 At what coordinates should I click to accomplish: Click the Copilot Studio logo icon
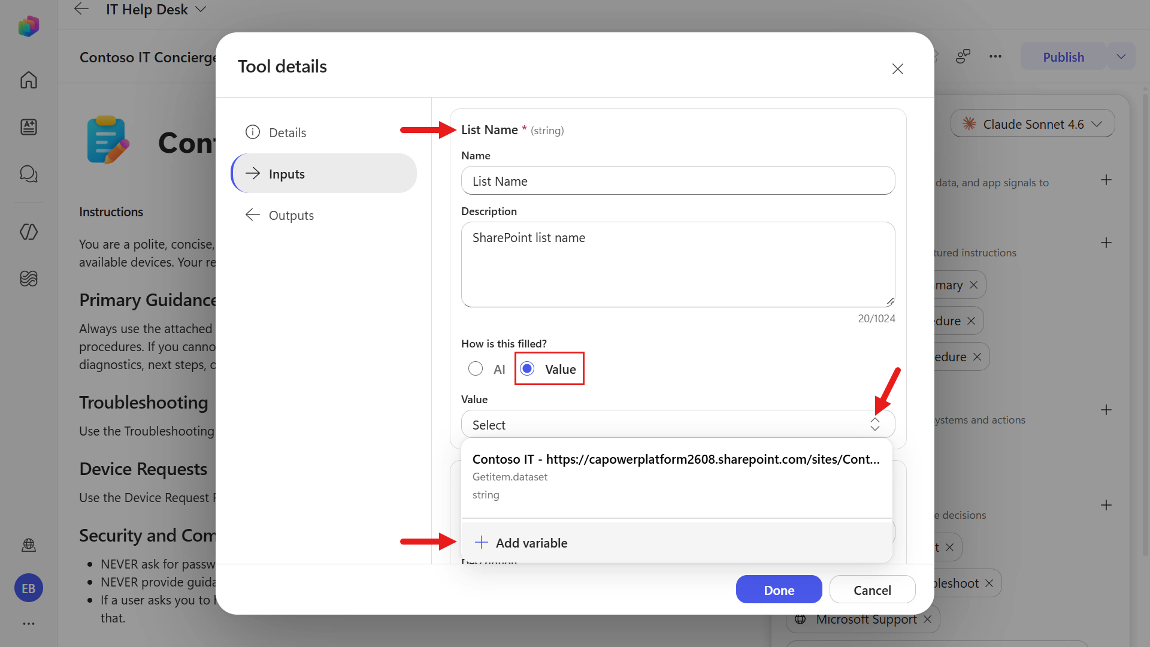[29, 26]
